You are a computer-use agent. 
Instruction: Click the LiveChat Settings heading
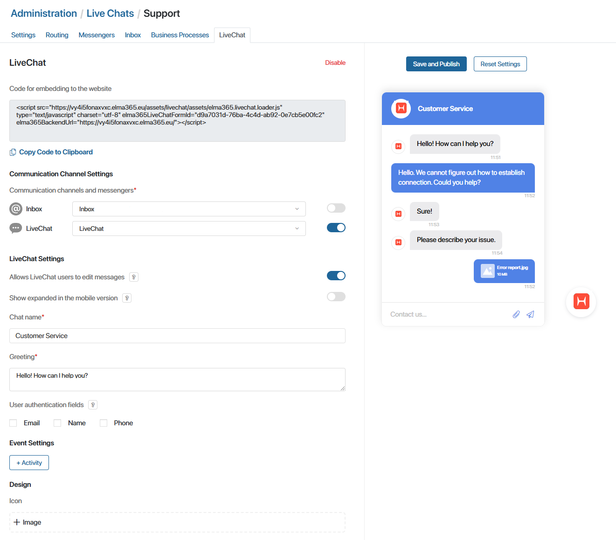pyautogui.click(x=37, y=259)
